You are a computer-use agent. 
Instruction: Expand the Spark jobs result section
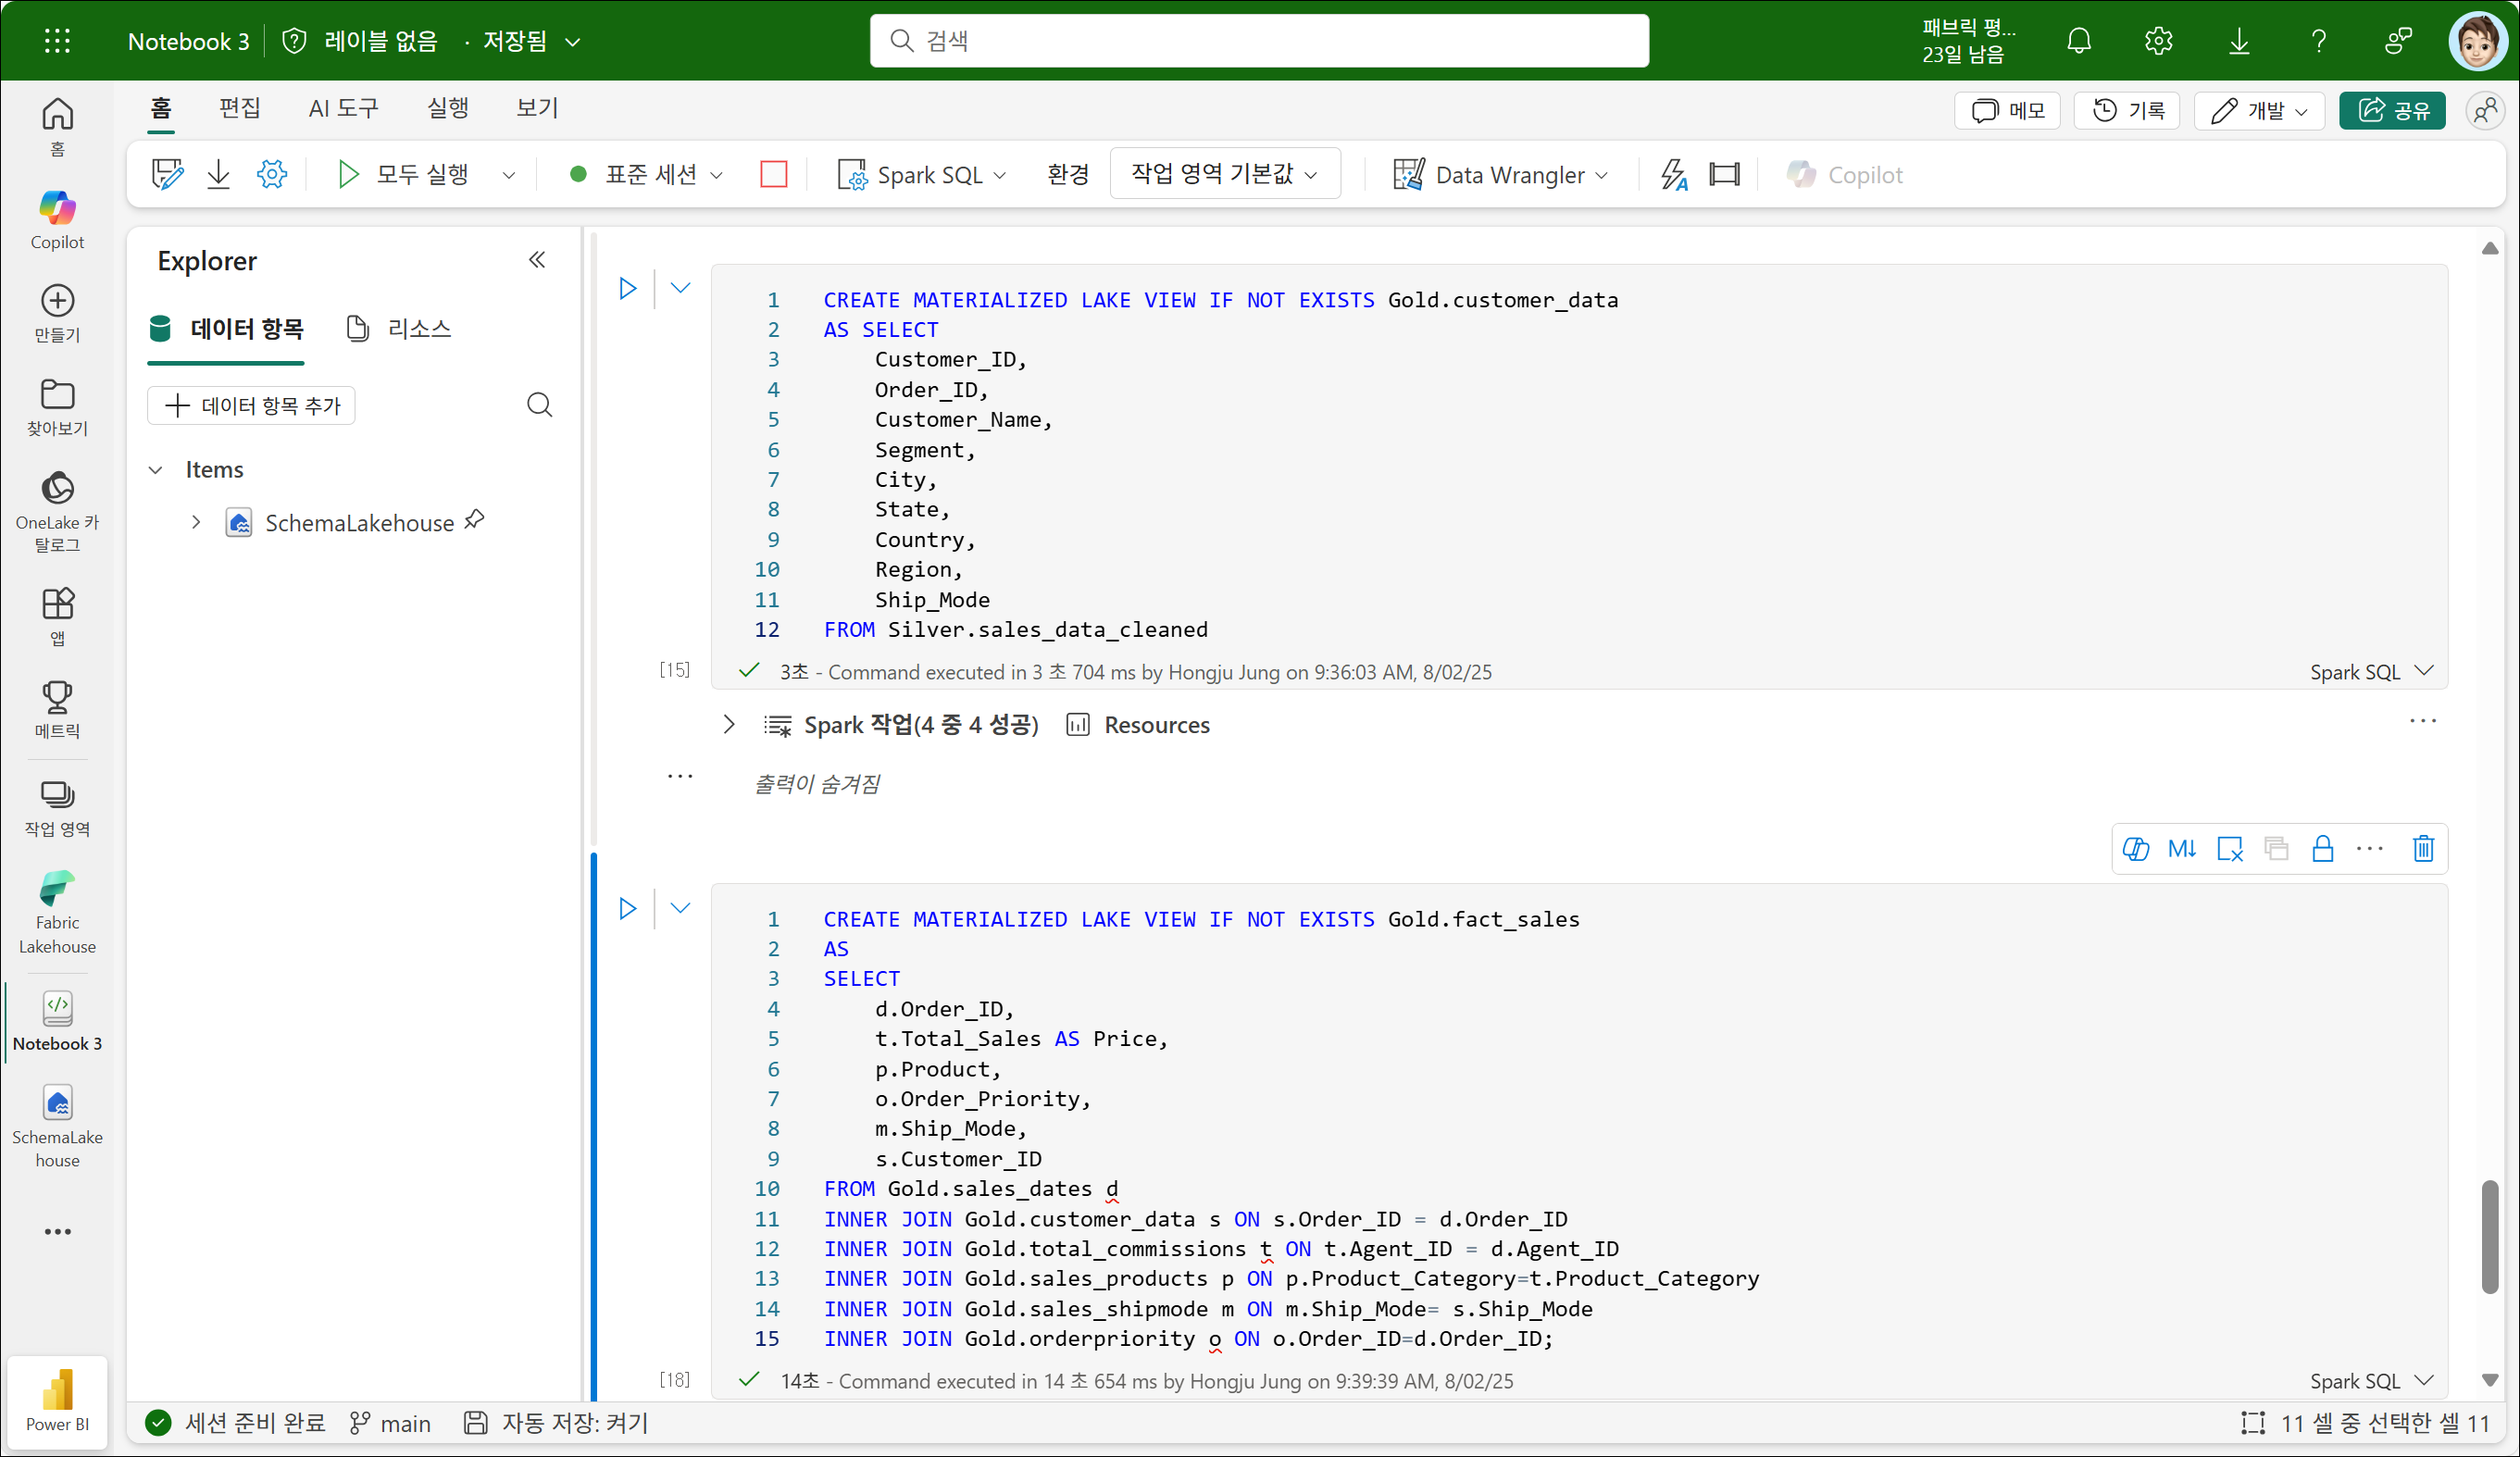pos(729,725)
